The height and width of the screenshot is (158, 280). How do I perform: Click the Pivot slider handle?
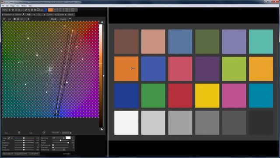(24, 147)
